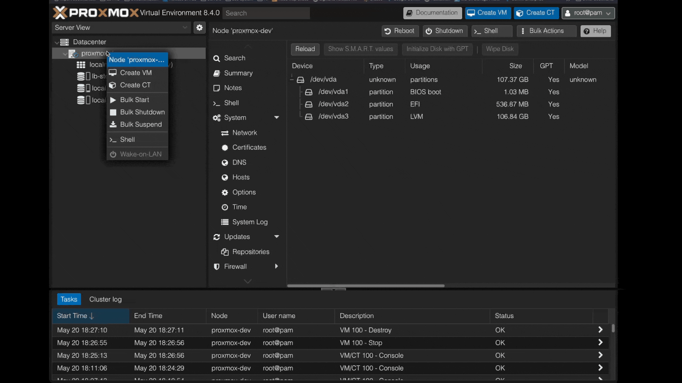The width and height of the screenshot is (682, 383).
Task: Click the proxmox node icon in tree
Action: [x=73, y=54]
